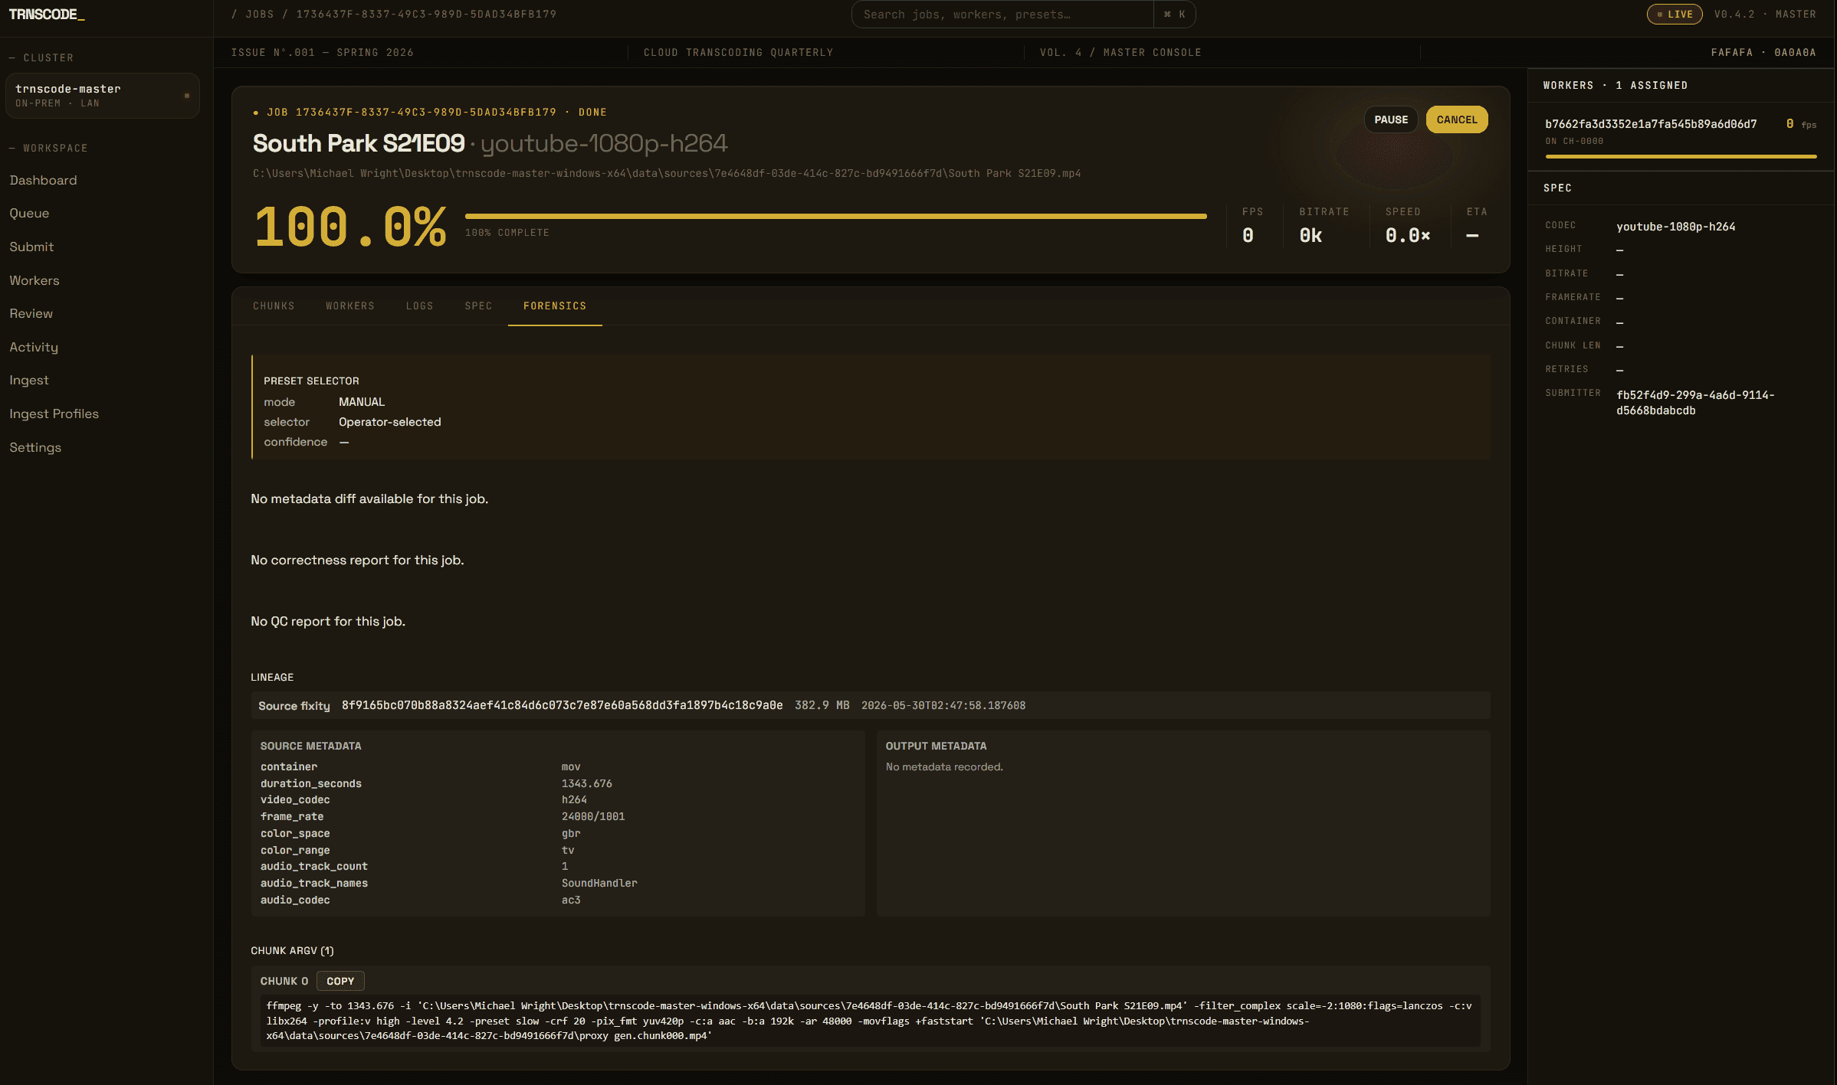Viewport: 1837px width, 1085px height.
Task: Click the job DONE status label
Action: [x=592, y=113]
